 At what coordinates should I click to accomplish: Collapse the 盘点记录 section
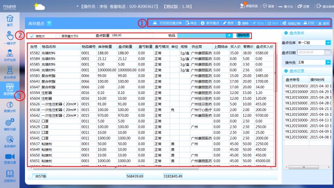point(286,71)
